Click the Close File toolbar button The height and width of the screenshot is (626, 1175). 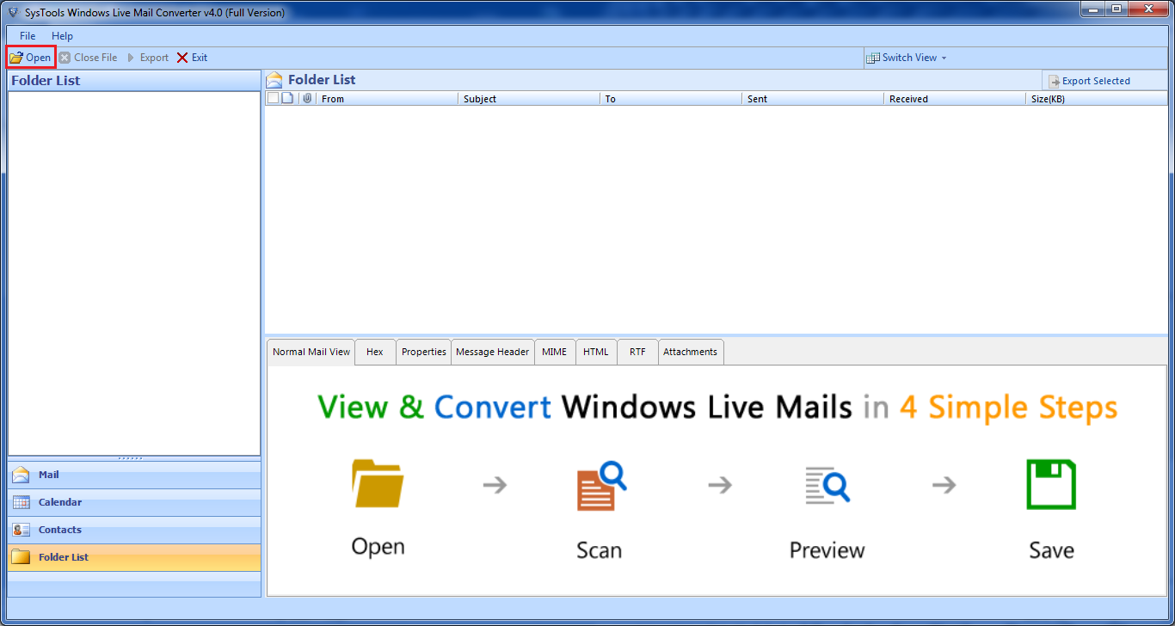[x=88, y=58]
